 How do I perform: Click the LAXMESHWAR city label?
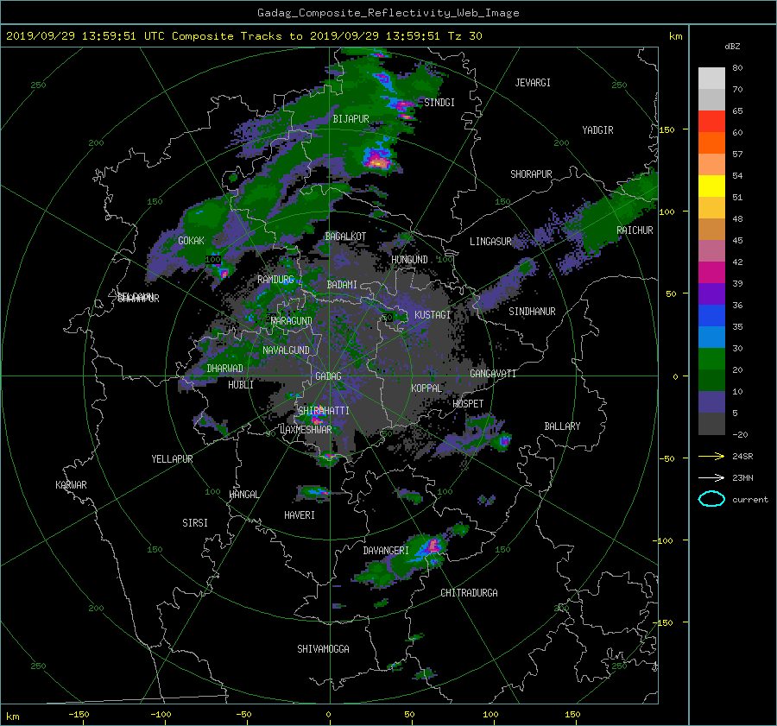click(306, 430)
